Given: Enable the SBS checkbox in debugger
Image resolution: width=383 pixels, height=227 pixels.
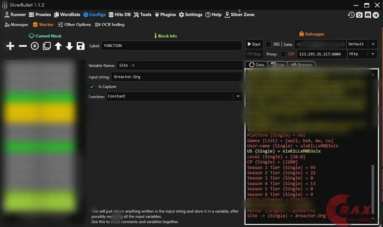Looking at the screenshot, I should (268, 44).
